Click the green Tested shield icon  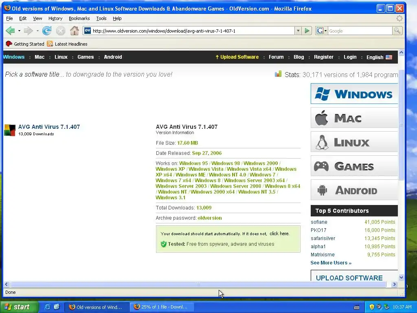pyautogui.click(x=164, y=244)
